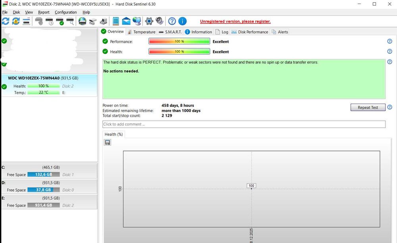This screenshot has width=397, height=243.
Task: Click the Health 100 % gradient bar
Action: coord(179,51)
